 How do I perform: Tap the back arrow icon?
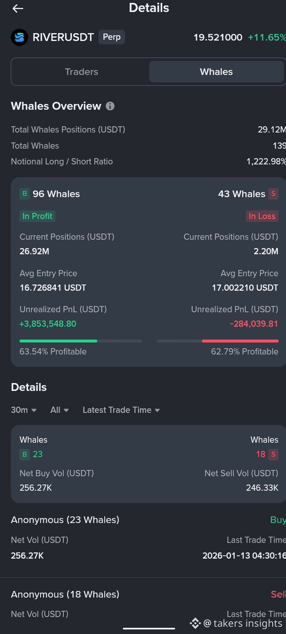18,8
